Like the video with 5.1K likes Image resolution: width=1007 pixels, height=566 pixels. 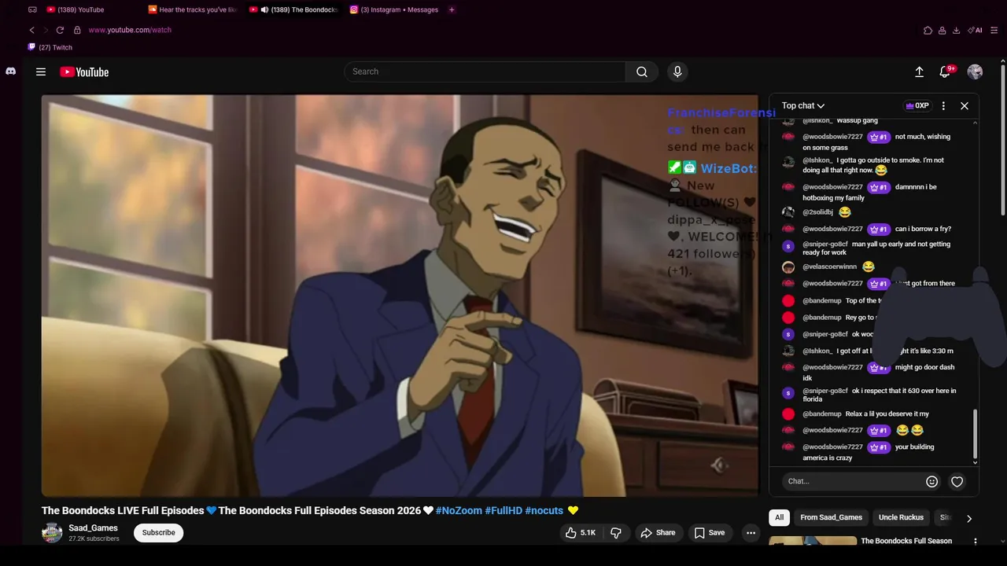click(581, 532)
